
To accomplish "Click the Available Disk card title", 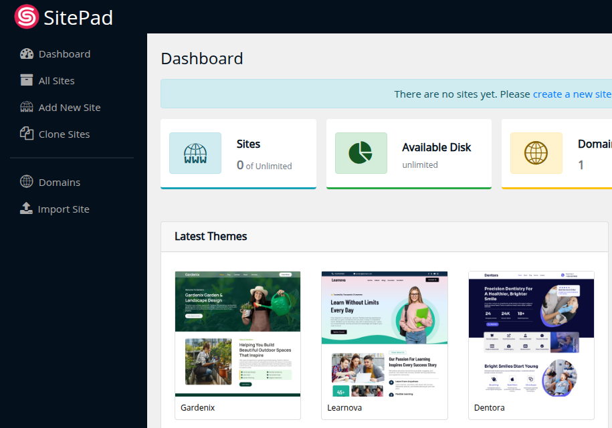I will [436, 148].
